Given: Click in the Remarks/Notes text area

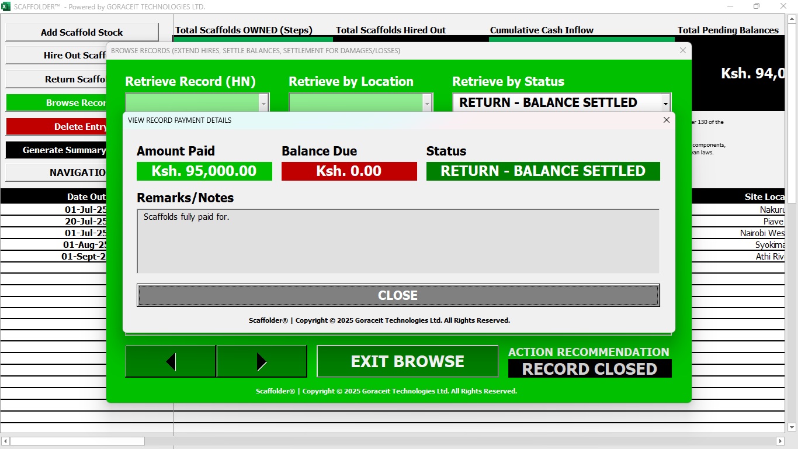Looking at the screenshot, I should click(398, 241).
